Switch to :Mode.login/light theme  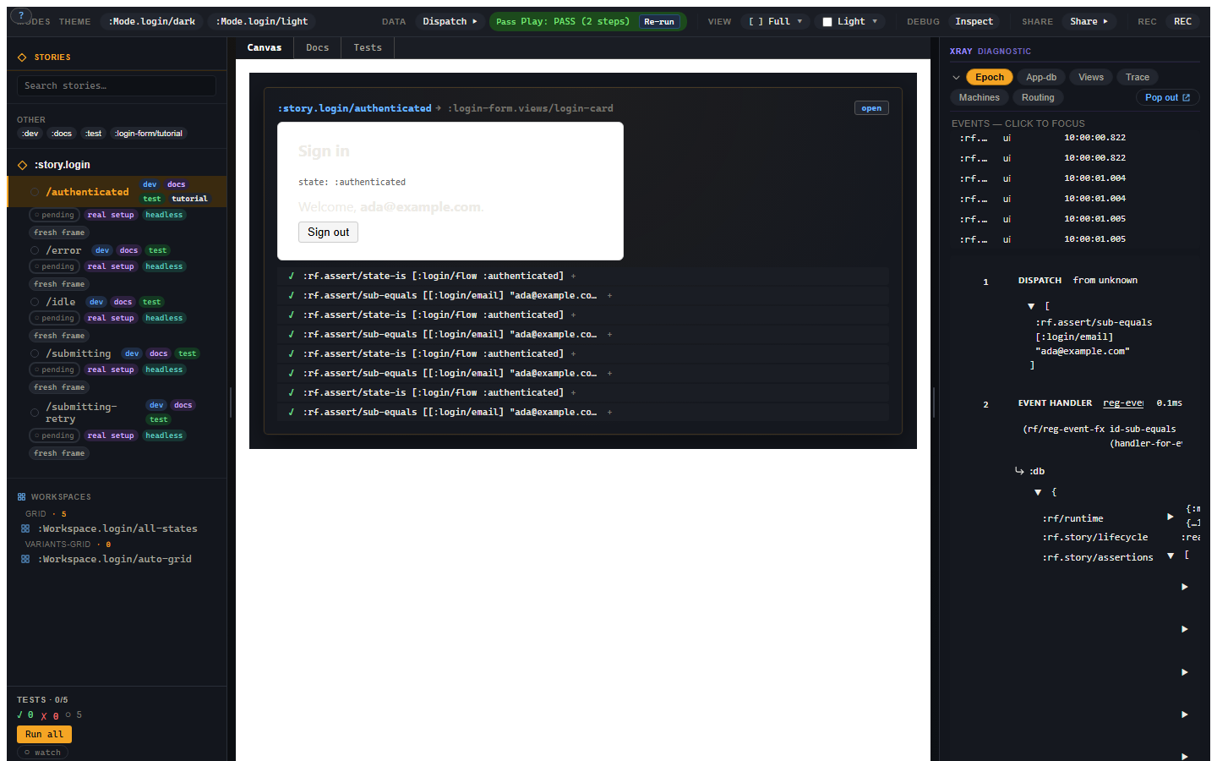pyautogui.click(x=262, y=22)
